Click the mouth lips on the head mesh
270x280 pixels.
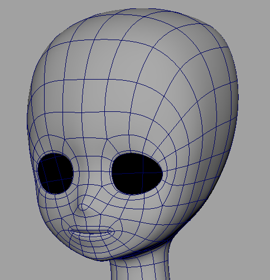click(91, 232)
